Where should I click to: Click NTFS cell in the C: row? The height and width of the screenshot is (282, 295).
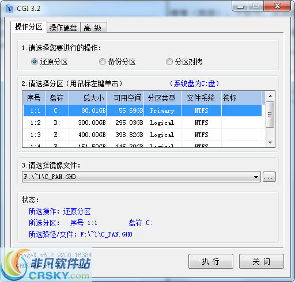[x=201, y=110]
